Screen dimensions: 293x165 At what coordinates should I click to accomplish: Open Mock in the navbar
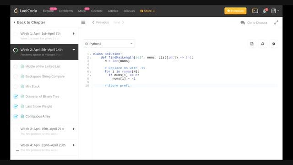82,11
